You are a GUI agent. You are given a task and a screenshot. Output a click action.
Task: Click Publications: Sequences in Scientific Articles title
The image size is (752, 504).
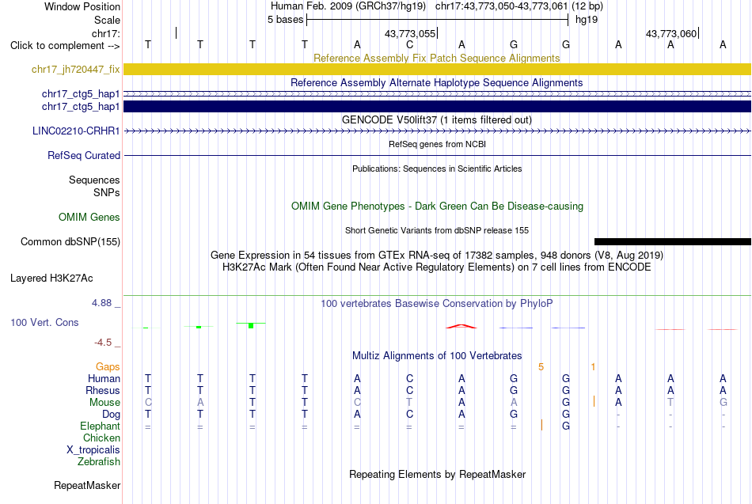[x=437, y=169]
